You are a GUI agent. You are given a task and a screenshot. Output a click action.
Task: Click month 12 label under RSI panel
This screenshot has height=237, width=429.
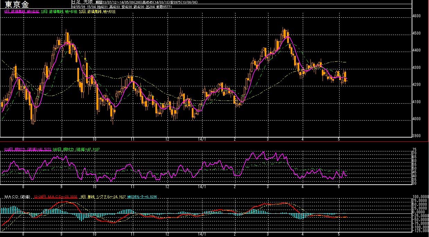pos(168,186)
